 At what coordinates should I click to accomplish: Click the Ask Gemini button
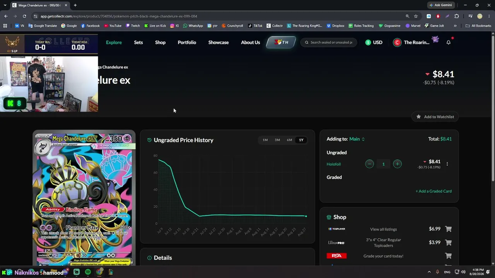click(x=440, y=5)
